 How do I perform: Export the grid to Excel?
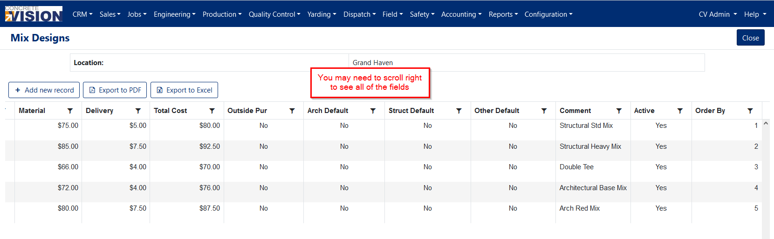click(184, 90)
